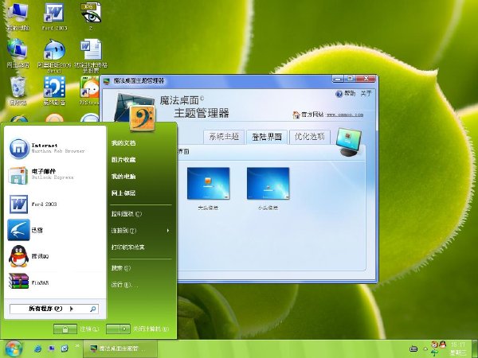
Task: Select the JPG image file named 2
Action: pyautogui.click(x=91, y=16)
